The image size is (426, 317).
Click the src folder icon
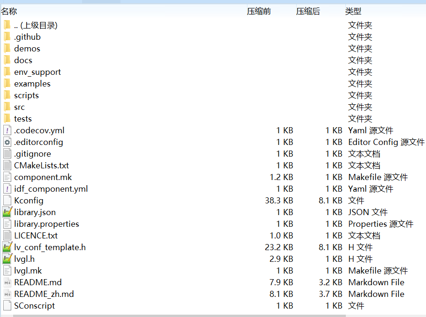point(7,107)
